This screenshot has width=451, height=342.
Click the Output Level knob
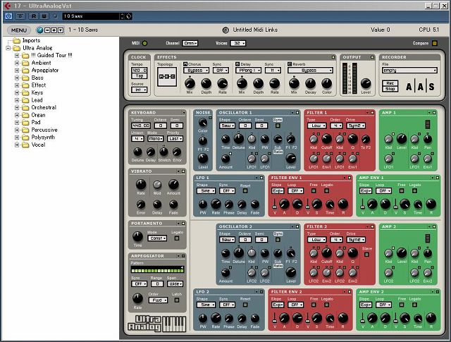pyautogui.click(x=364, y=83)
